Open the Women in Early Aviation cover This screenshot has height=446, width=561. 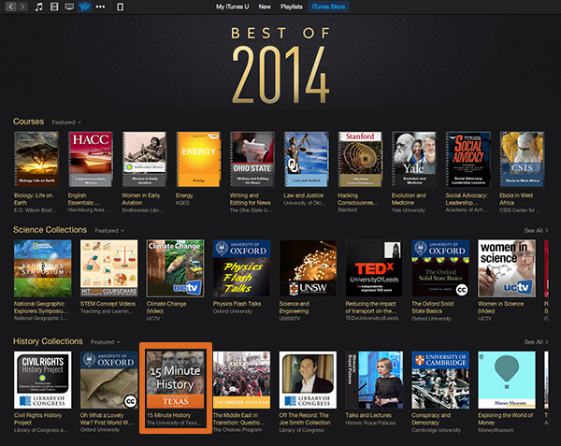click(145, 160)
